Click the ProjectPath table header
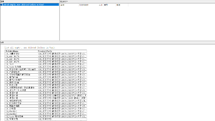 tap(45, 51)
